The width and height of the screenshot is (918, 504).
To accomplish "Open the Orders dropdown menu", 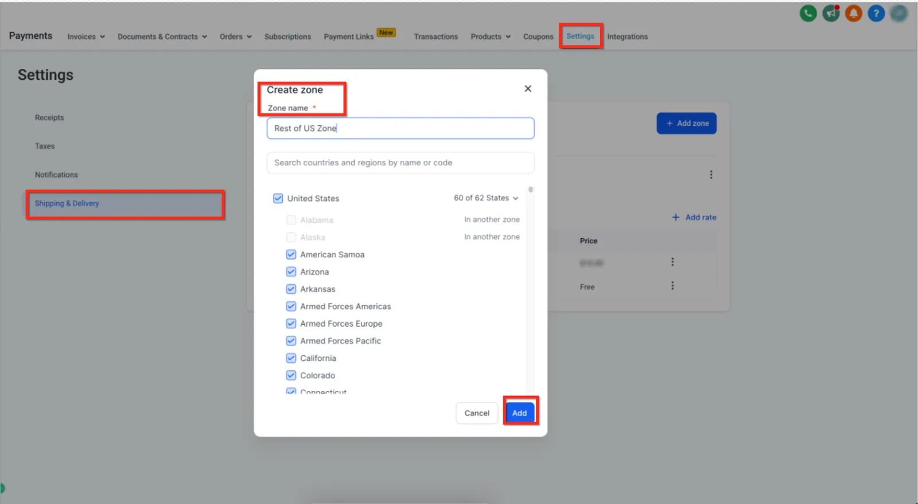I will tap(236, 37).
